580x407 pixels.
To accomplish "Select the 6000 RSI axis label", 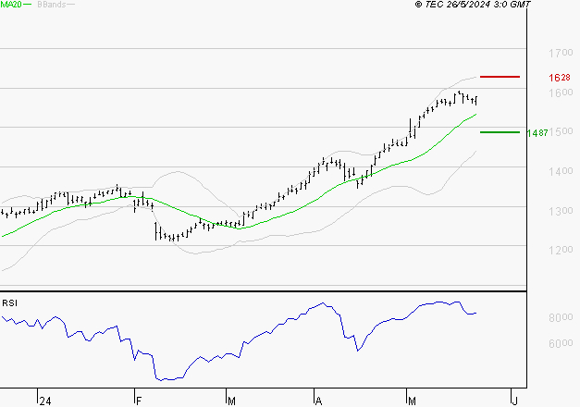I will tap(561, 344).
